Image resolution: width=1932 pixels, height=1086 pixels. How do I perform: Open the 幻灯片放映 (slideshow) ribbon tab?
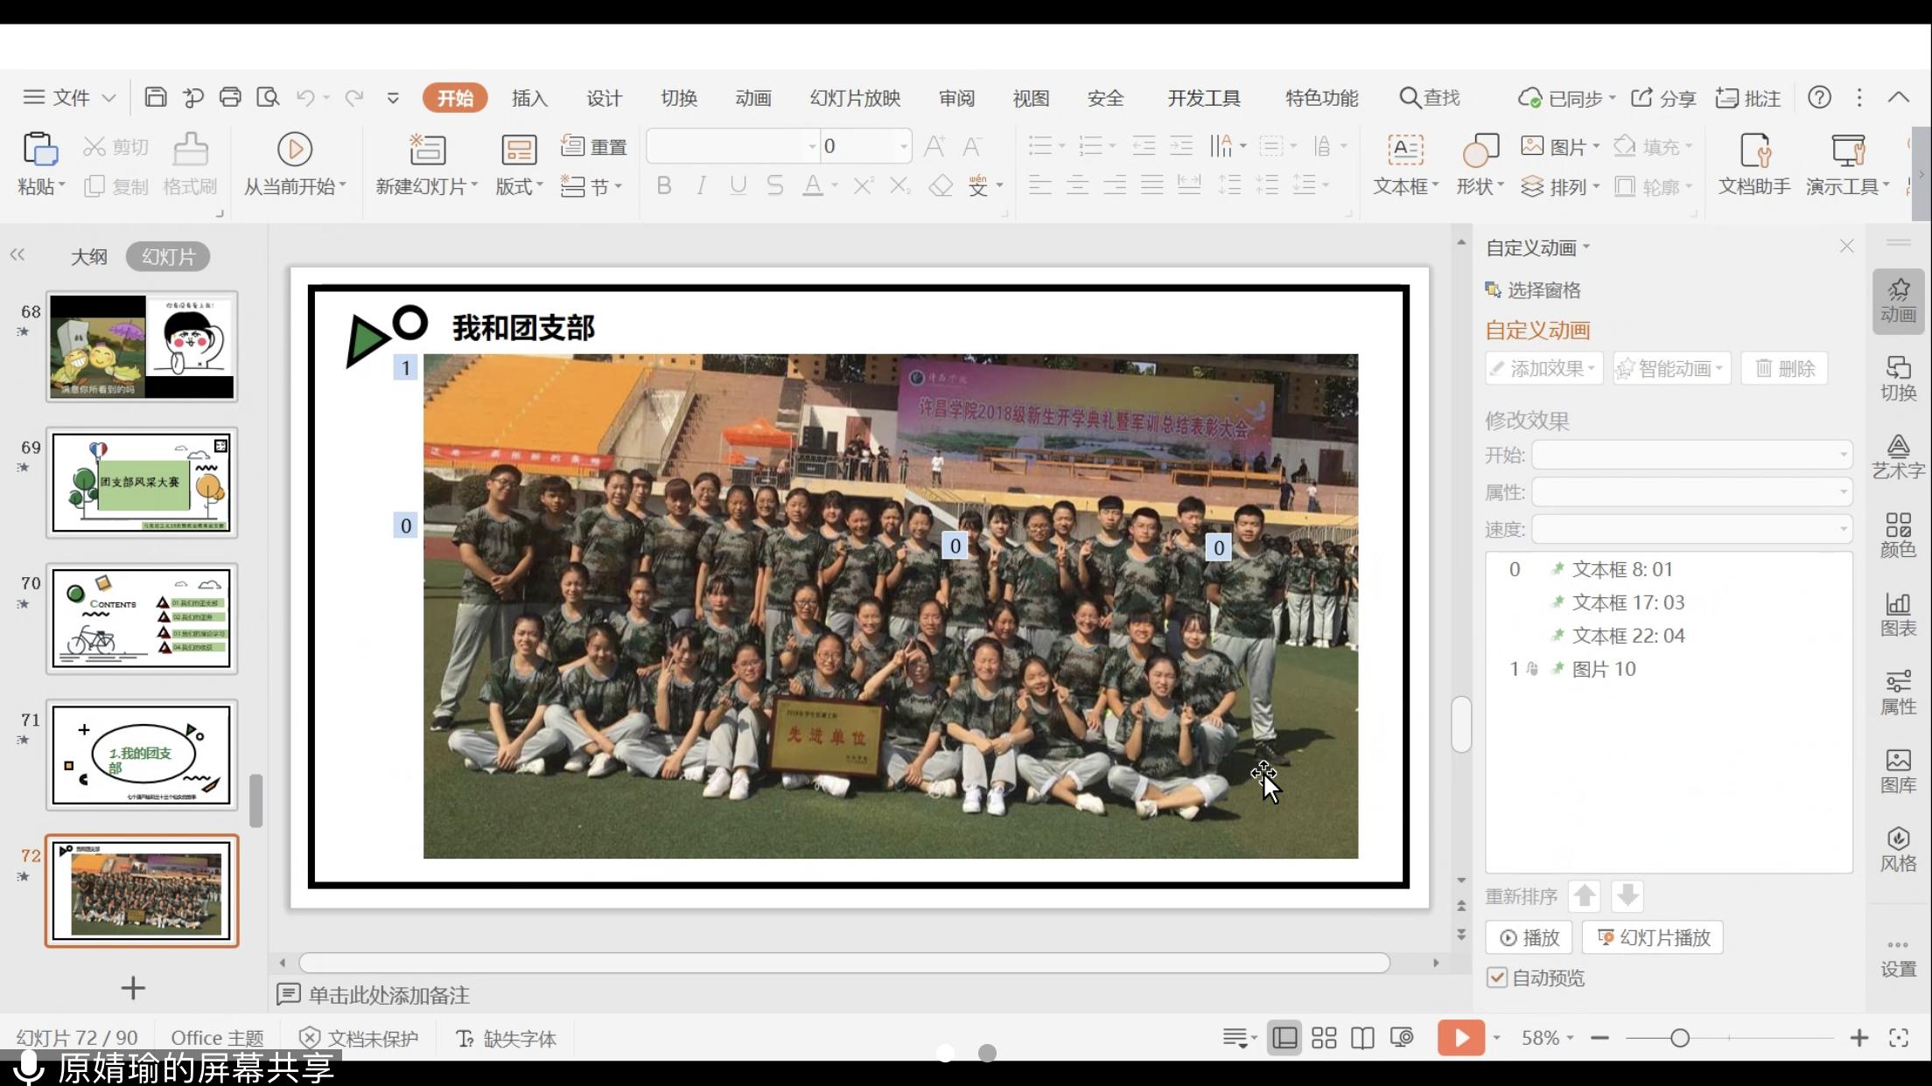[855, 98]
